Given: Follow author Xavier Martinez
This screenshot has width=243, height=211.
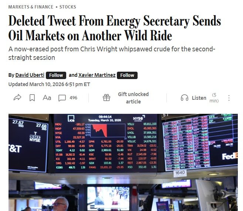Looking at the screenshot, I should pyautogui.click(x=127, y=75).
